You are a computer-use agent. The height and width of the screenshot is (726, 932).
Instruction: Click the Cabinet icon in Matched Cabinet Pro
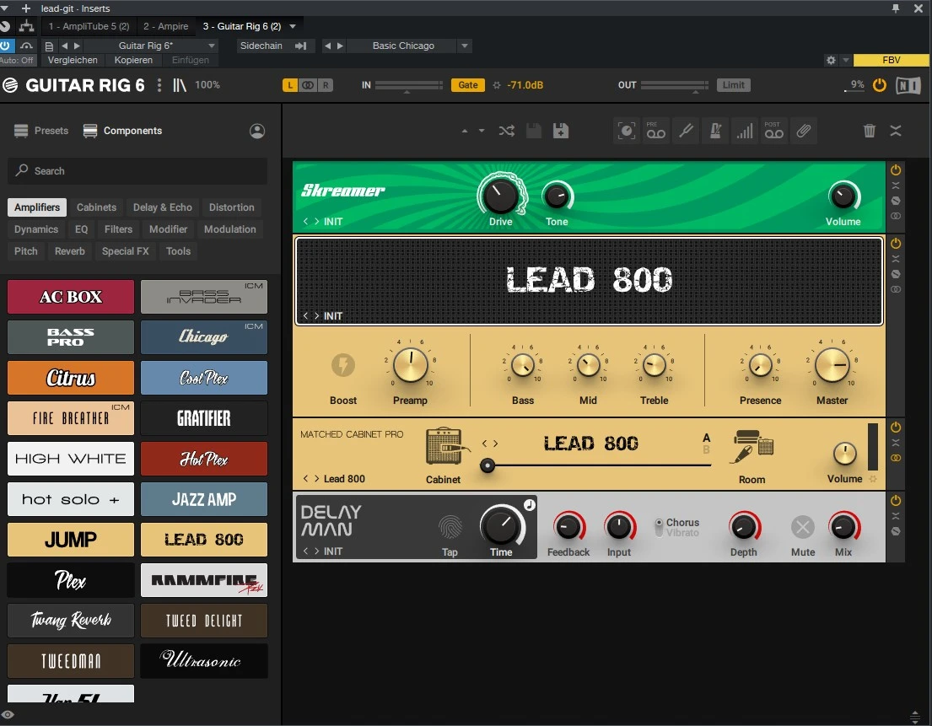(448, 446)
